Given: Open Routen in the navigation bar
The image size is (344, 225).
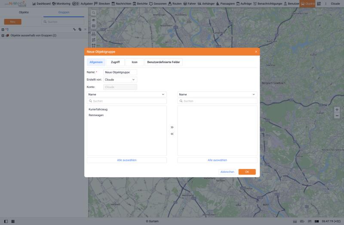Looking at the screenshot, I should [x=175, y=4].
